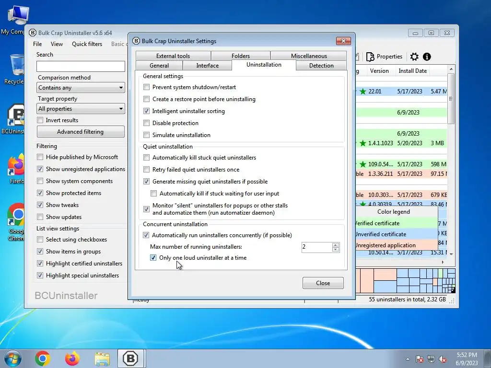
Task: Click the About info icon in toolbar
Action: coord(427,57)
